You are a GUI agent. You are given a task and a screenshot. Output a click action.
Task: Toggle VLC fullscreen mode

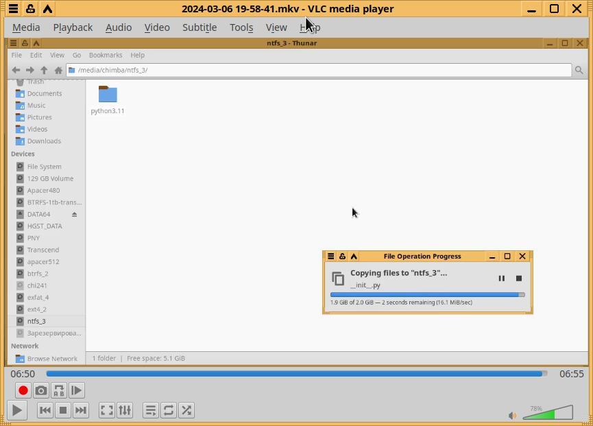(107, 410)
